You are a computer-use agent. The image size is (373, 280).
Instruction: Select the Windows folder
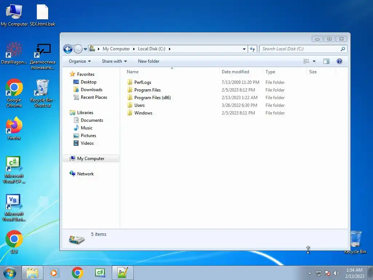pyautogui.click(x=143, y=113)
